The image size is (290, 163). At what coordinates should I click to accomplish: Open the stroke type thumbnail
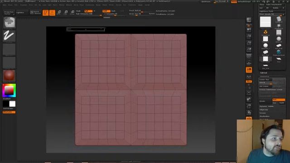pyautogui.click(x=9, y=36)
